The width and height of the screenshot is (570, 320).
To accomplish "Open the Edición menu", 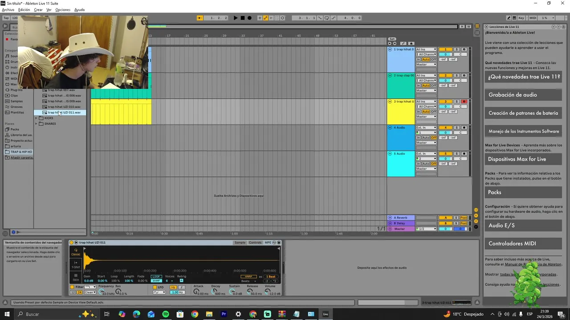I will click(x=24, y=10).
